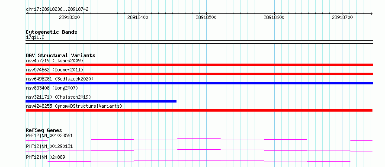The image size is (385, 167).
Task: Click the 28918600 ruler position label
Action: point(274,17)
